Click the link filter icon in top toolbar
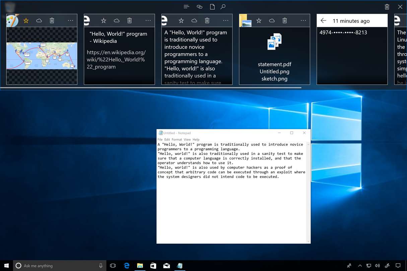407x271 pixels. click(x=199, y=7)
